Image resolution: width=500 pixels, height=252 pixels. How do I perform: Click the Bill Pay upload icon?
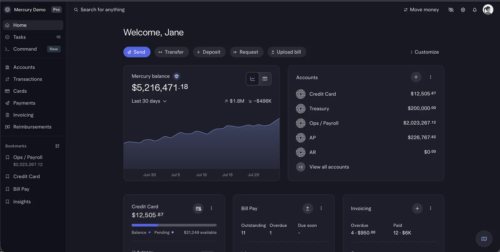307,208
